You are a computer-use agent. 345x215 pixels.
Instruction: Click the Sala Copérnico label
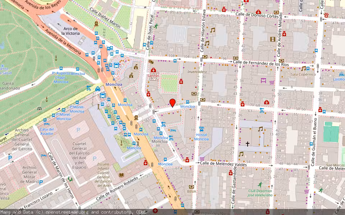pos(303,75)
